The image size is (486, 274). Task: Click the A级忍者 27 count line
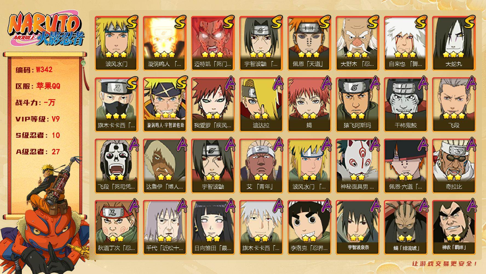pos(38,152)
